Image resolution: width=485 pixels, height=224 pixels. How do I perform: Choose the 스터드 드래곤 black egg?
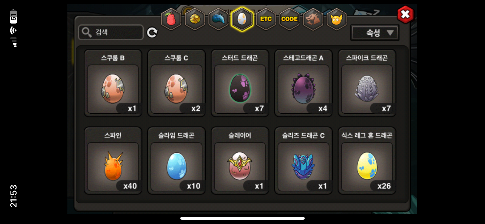tap(240, 83)
